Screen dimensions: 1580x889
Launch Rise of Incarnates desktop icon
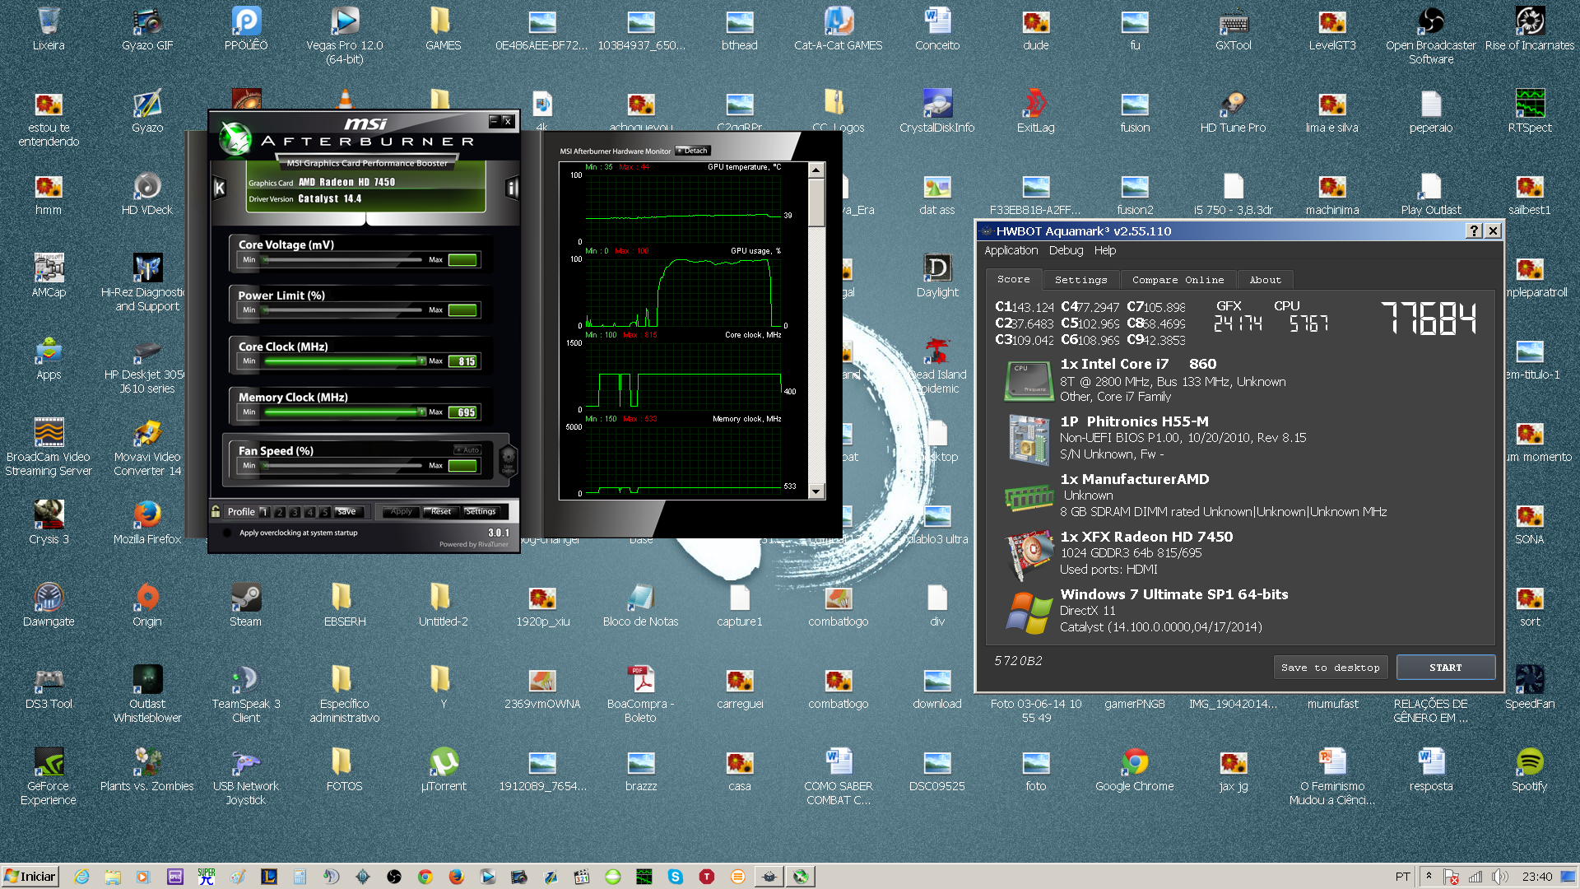pos(1530,29)
